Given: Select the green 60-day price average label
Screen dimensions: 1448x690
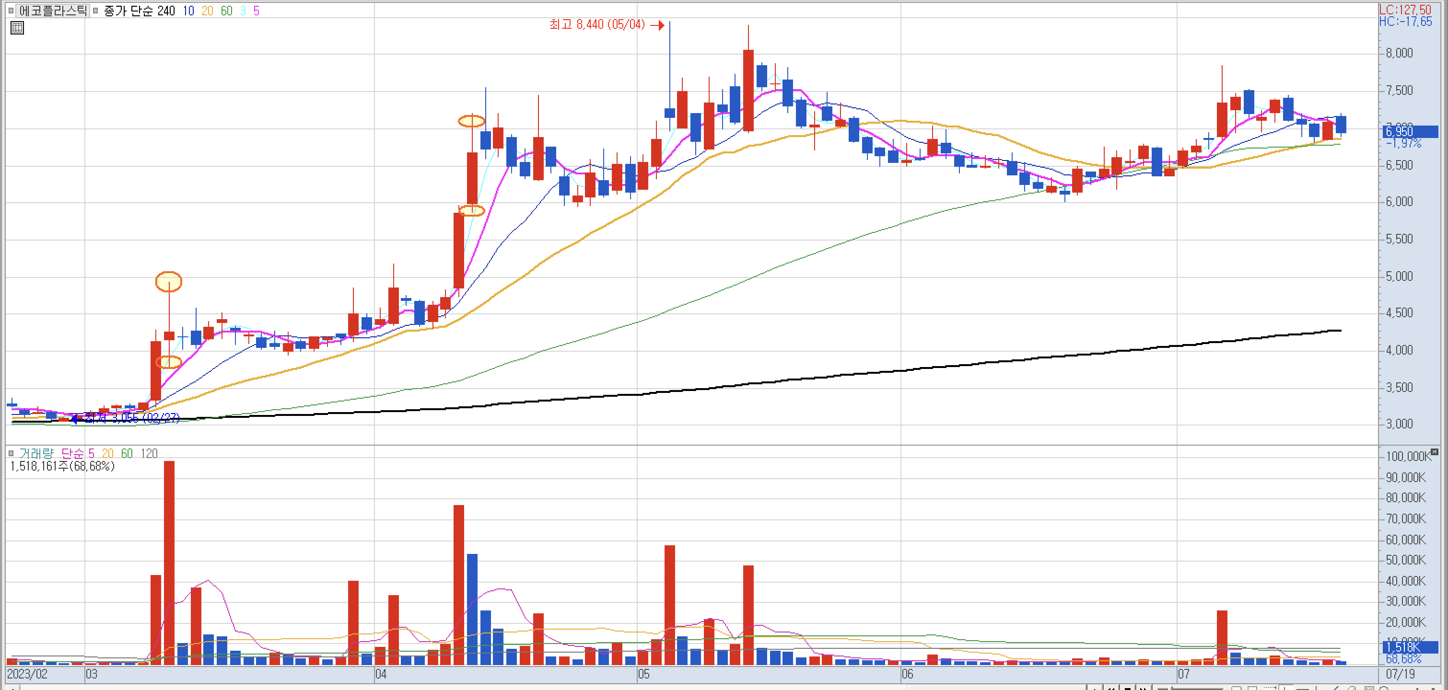Looking at the screenshot, I should [x=226, y=11].
